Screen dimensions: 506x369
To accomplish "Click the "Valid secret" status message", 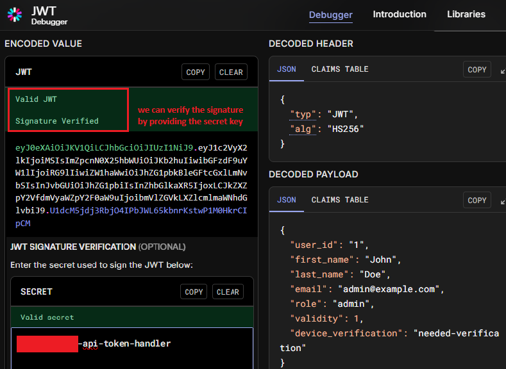I will (47, 318).
